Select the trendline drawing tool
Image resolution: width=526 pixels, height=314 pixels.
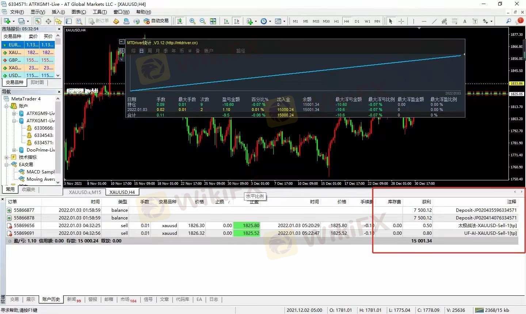[434, 21]
